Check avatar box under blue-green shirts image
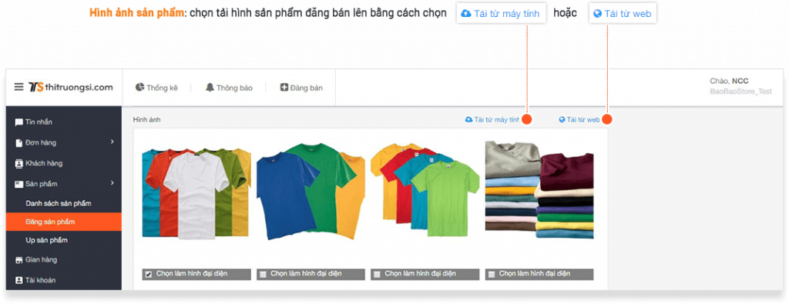Viewport: 789px width, 304px height. click(x=263, y=274)
